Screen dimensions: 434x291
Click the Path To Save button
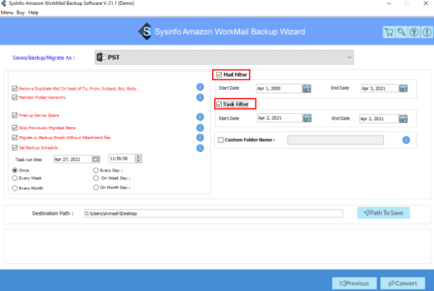(x=384, y=213)
